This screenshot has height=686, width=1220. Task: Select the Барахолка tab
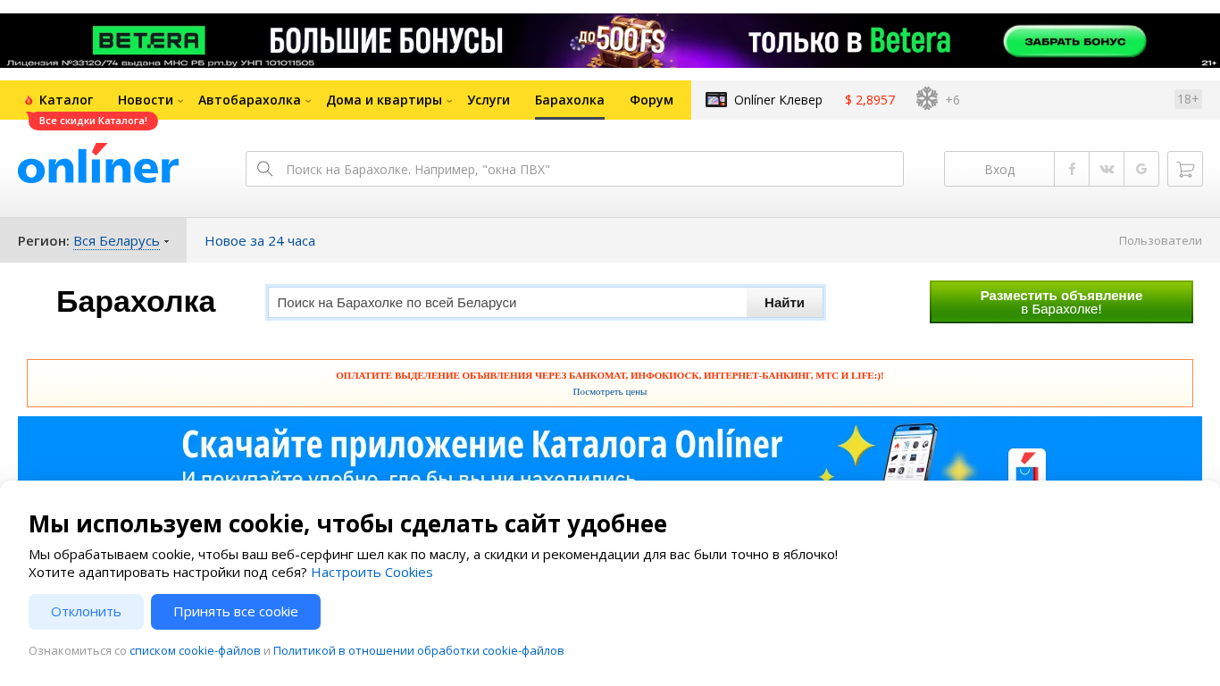pyautogui.click(x=570, y=100)
